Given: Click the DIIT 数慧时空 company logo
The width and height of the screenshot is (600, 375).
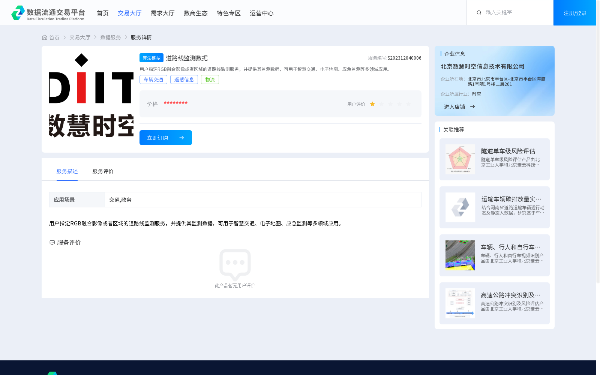Looking at the screenshot, I should click(x=91, y=95).
